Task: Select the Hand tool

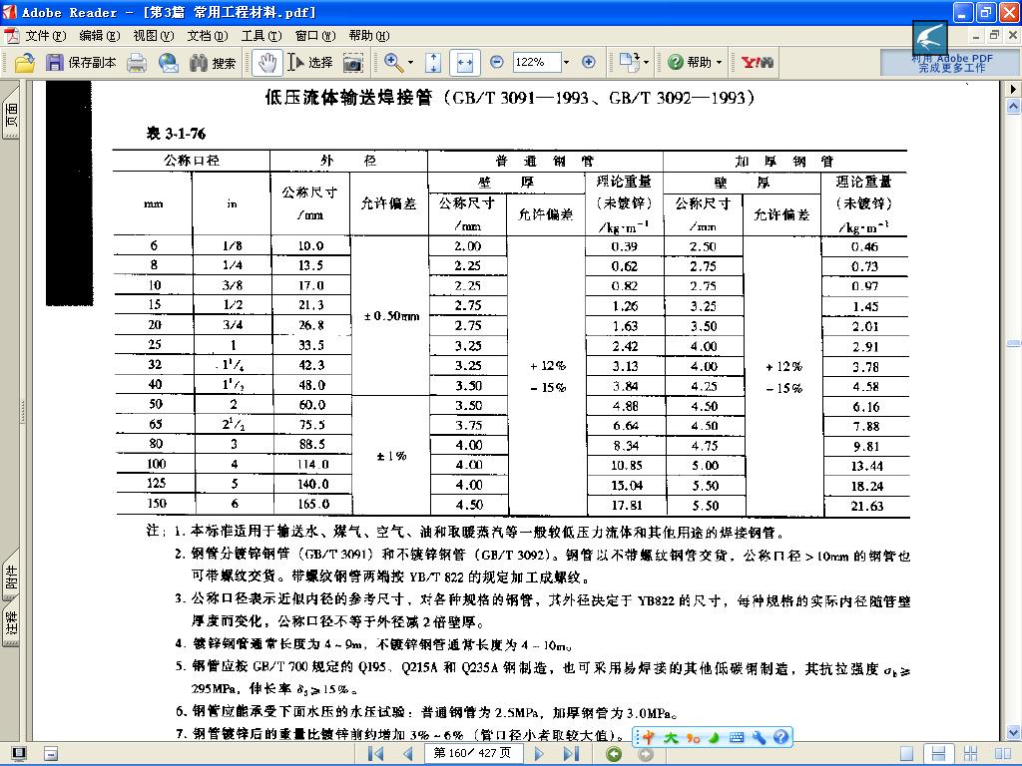Action: click(x=267, y=63)
